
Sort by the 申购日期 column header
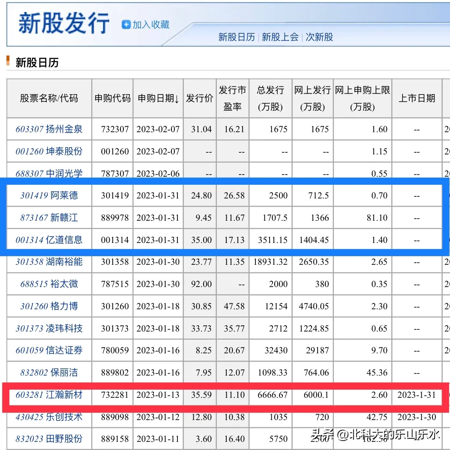(158, 98)
